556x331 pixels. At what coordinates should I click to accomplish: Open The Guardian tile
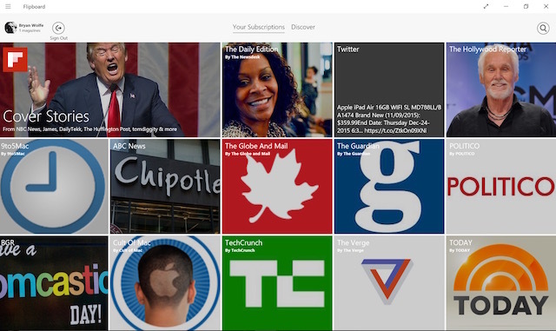coord(389,186)
